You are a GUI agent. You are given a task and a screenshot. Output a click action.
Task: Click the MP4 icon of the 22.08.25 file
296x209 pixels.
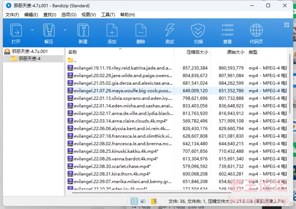click(70, 151)
